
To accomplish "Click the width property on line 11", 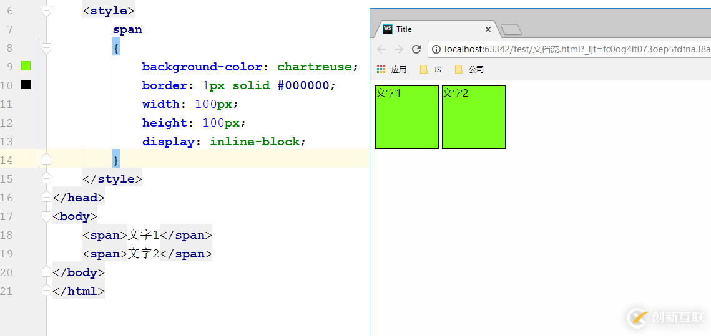I will pos(161,104).
